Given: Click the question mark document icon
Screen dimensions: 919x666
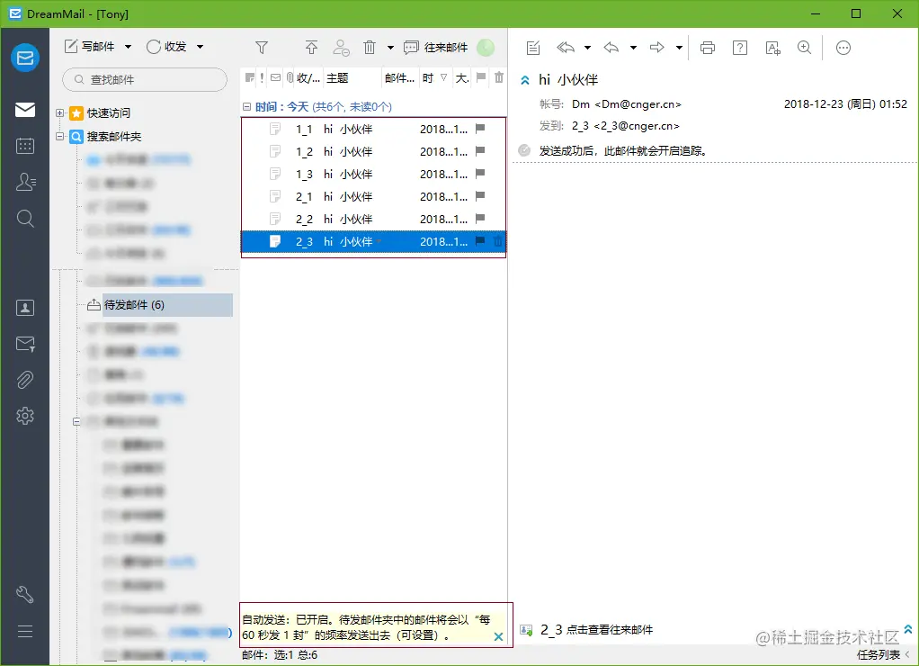Looking at the screenshot, I should (x=740, y=48).
